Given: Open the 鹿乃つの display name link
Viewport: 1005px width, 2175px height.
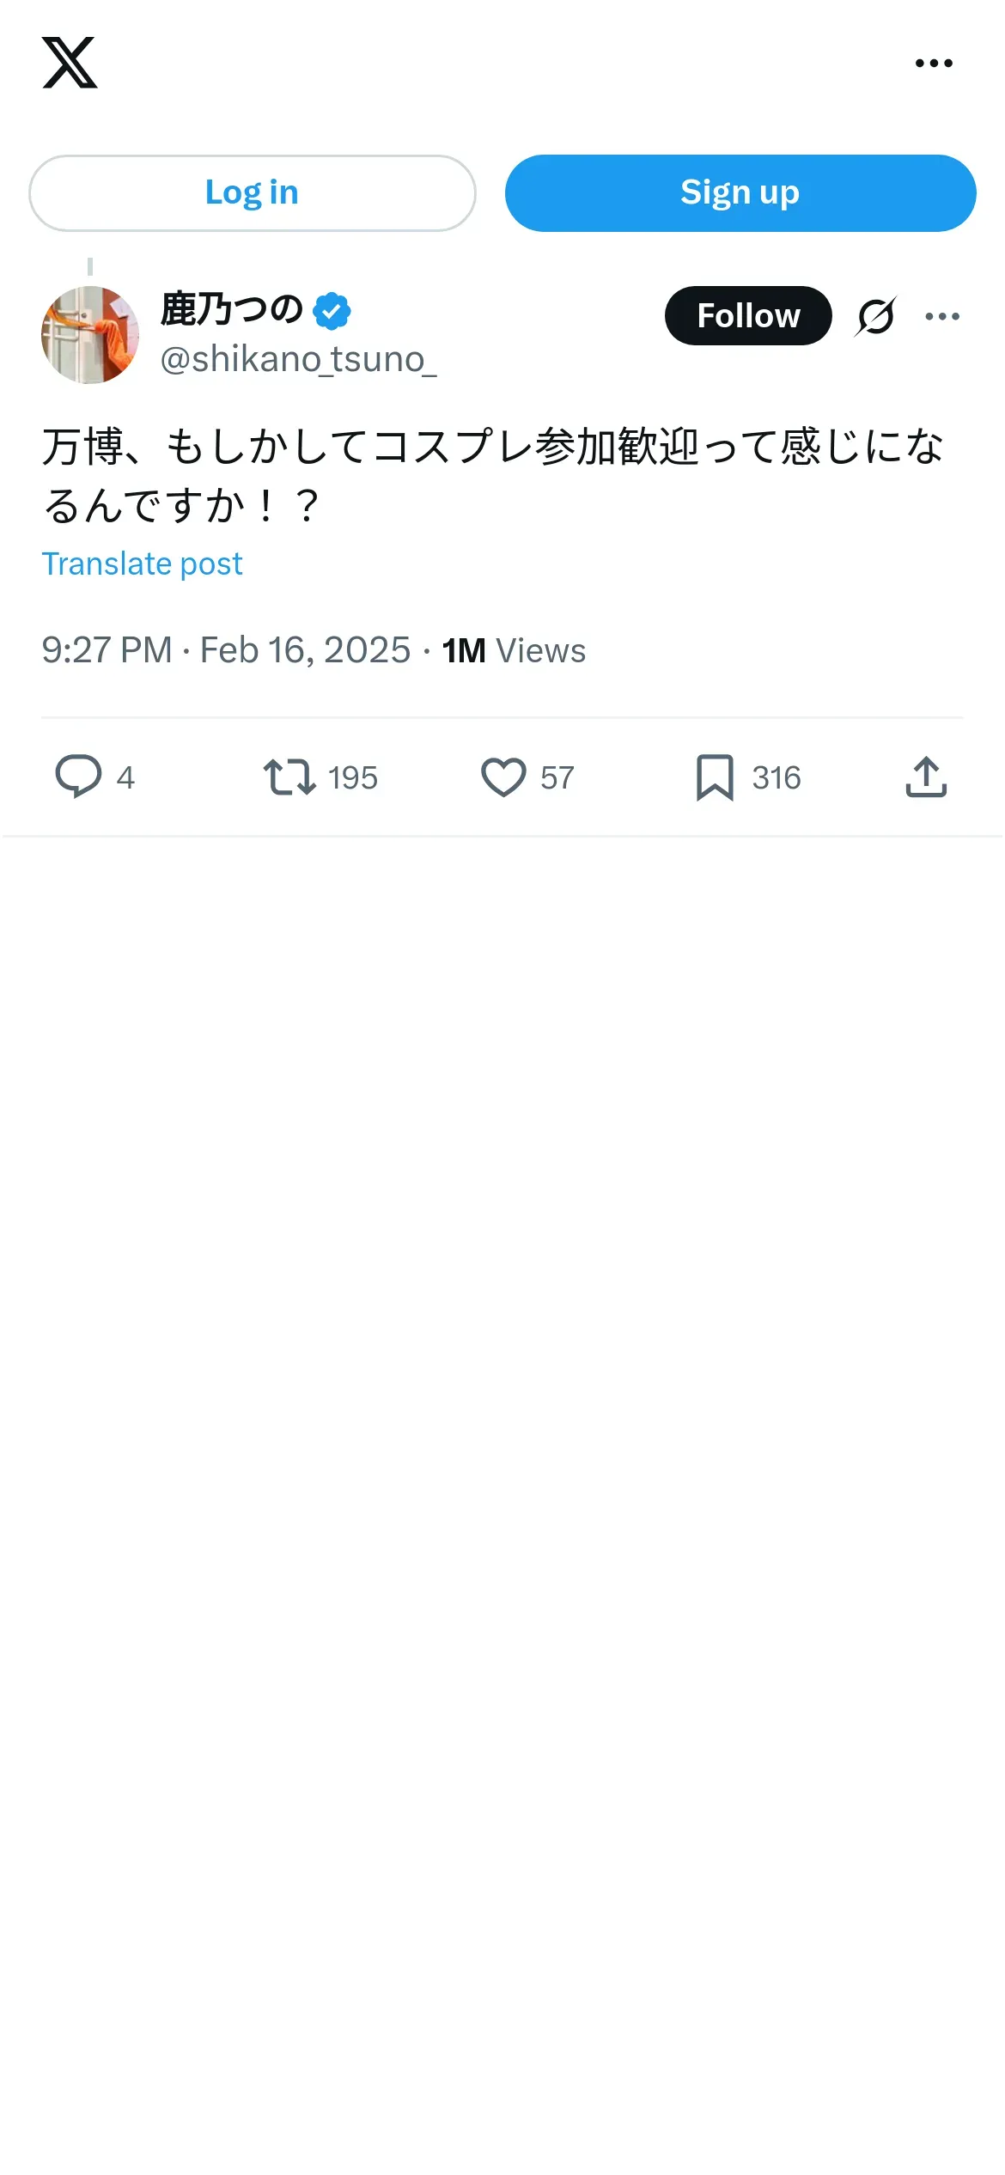Looking at the screenshot, I should (x=231, y=310).
